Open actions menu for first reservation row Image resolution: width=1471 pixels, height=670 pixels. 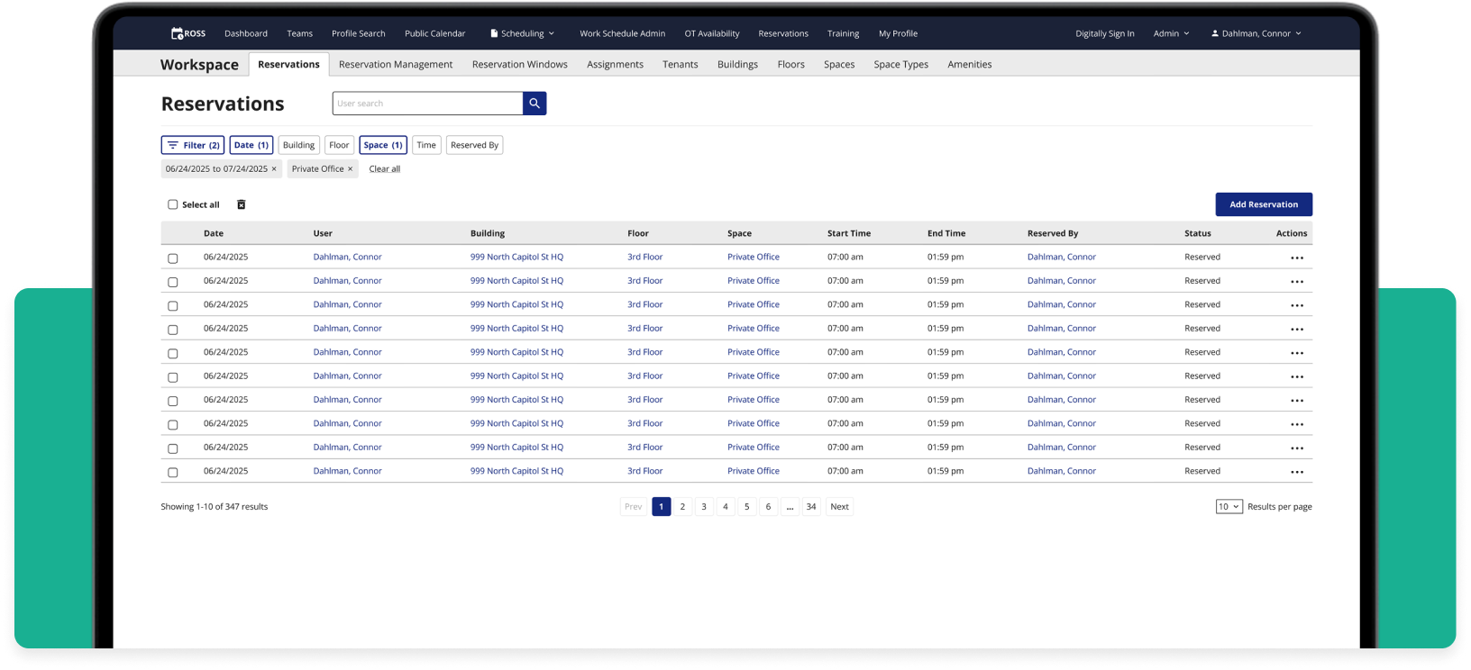[1296, 258]
